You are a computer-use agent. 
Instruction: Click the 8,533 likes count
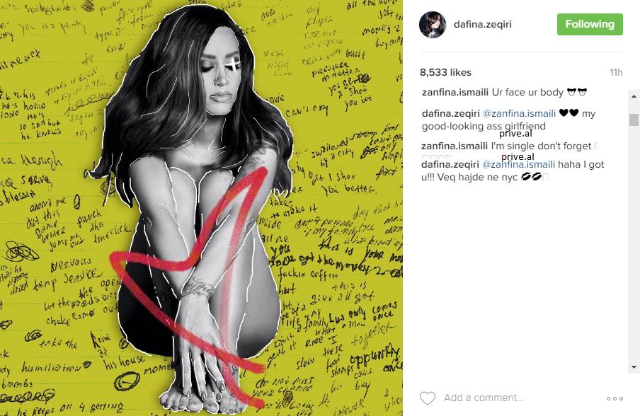coord(445,72)
